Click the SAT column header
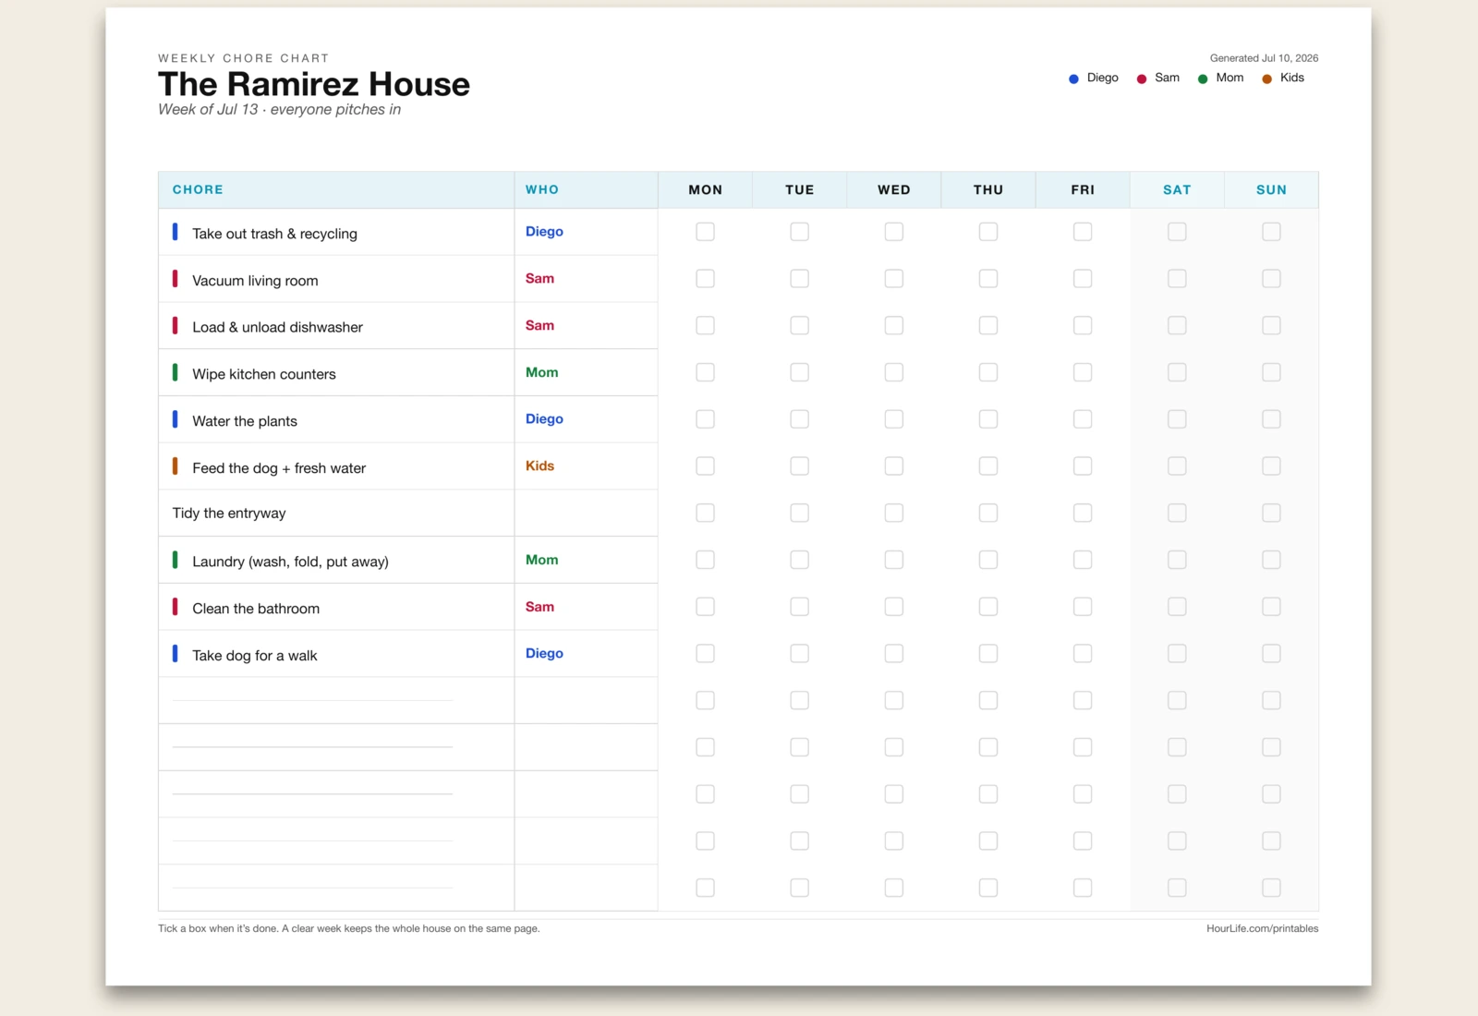The image size is (1478, 1016). pyautogui.click(x=1177, y=189)
